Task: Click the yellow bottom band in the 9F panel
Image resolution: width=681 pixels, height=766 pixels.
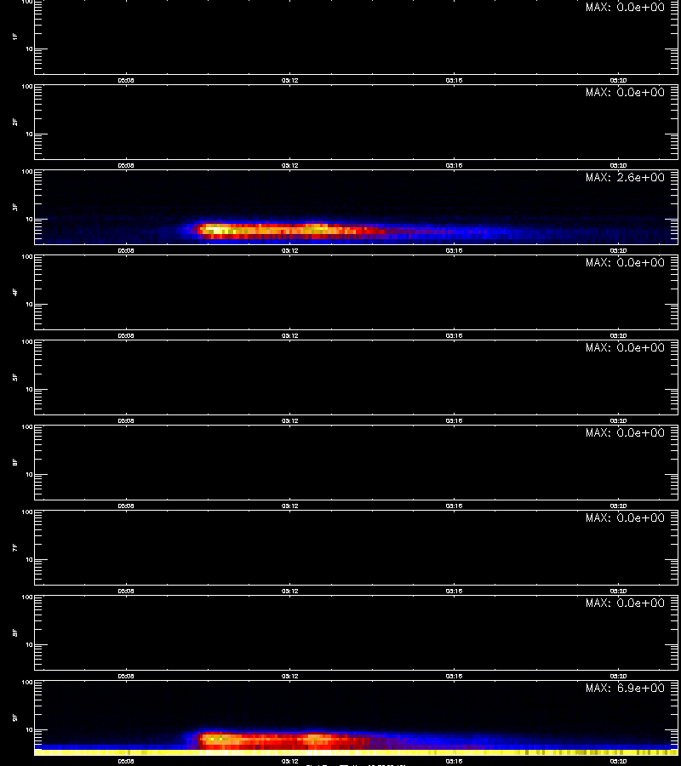Action: (x=356, y=752)
